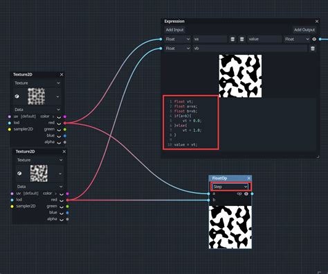This screenshot has height=274, width=328.
Task: Select the dotted texture thumbnail in top Texture2D
Action: point(36,96)
